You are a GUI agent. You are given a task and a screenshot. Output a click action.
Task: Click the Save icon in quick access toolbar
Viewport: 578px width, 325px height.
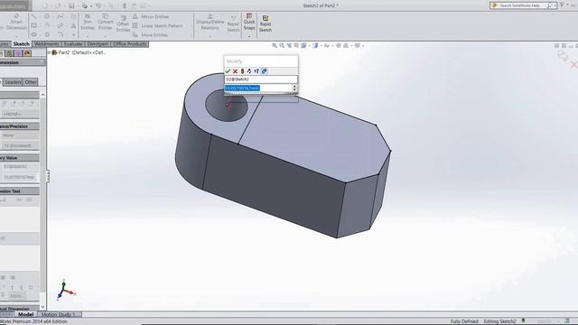pos(71,5)
